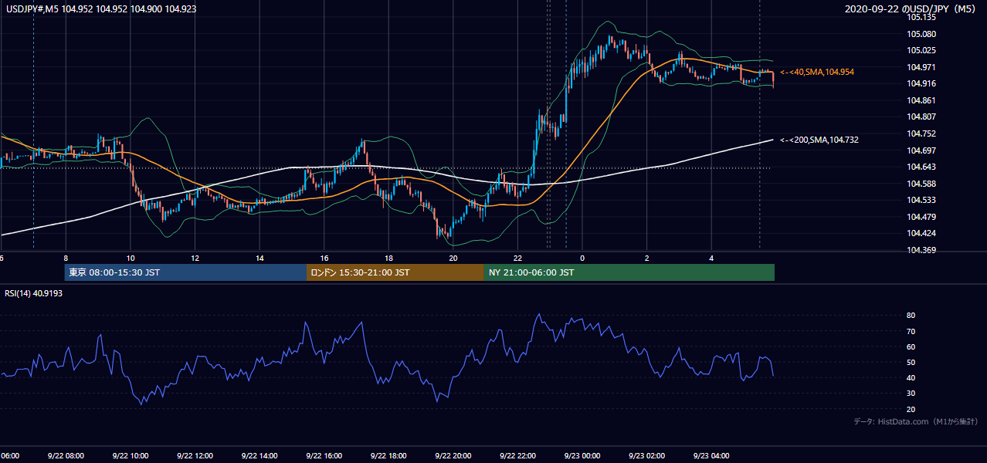Click price axis value 104.971
The image size is (987, 463).
point(922,67)
